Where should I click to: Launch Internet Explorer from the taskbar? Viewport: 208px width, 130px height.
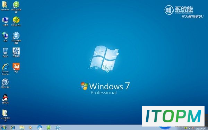click(13, 128)
